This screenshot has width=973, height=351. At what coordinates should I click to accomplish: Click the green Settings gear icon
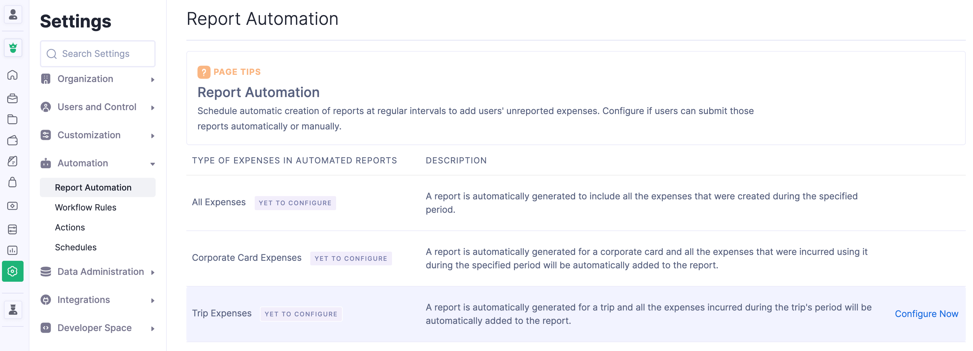click(x=13, y=271)
